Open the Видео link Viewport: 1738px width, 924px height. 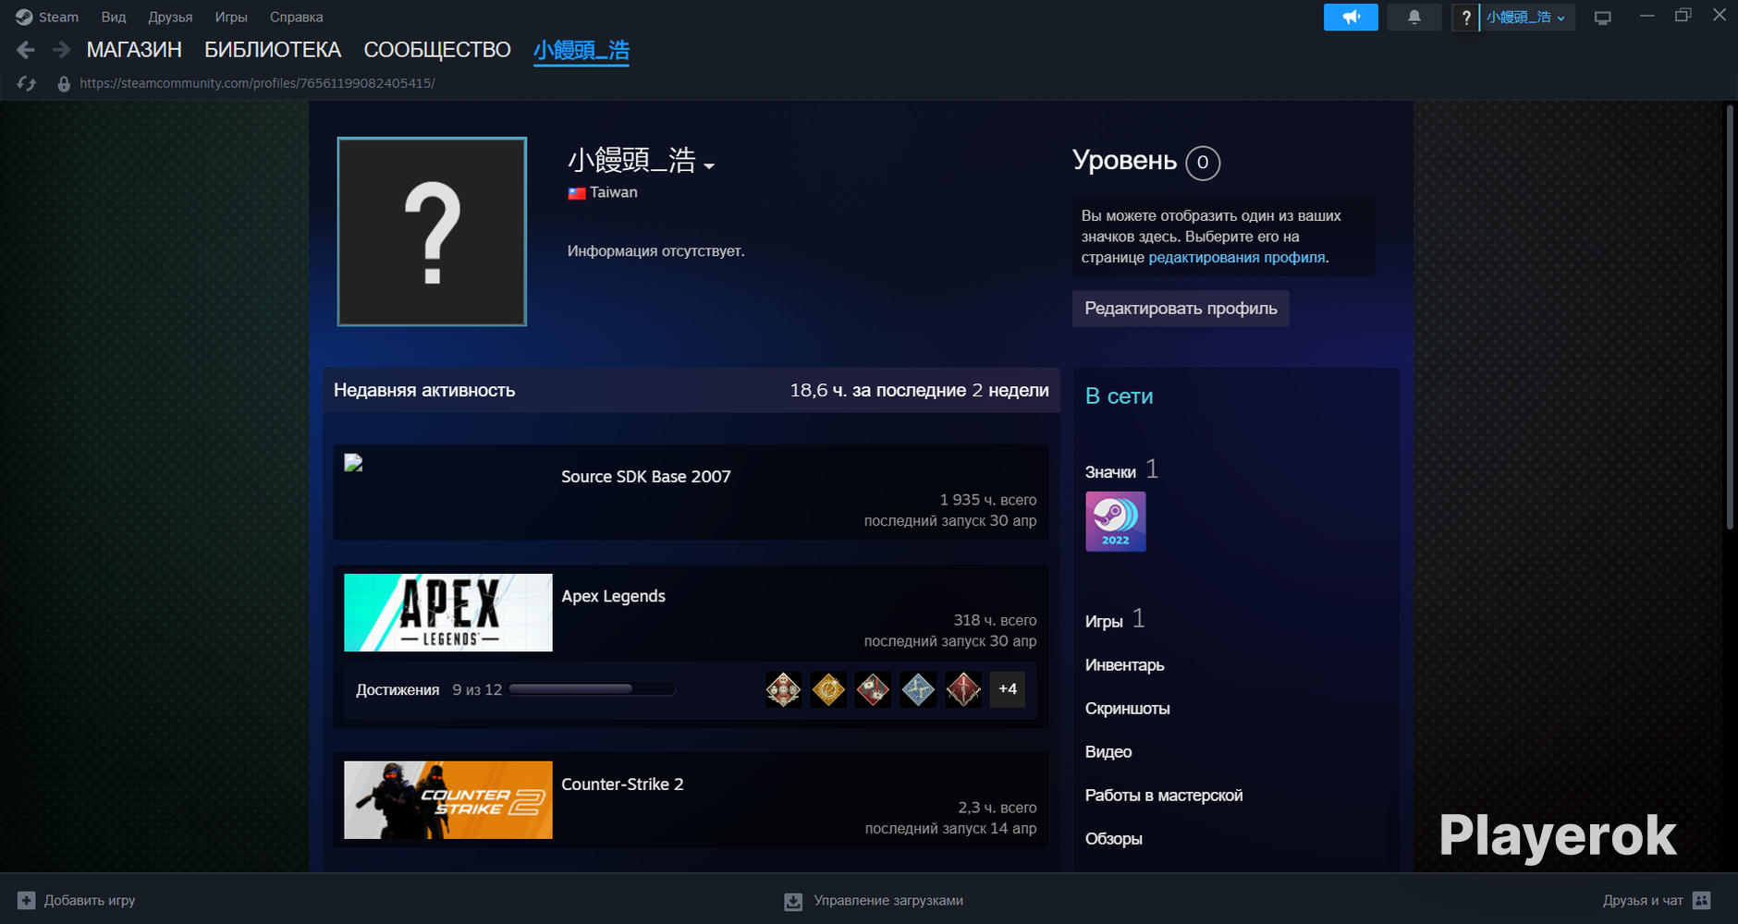[x=1108, y=752]
